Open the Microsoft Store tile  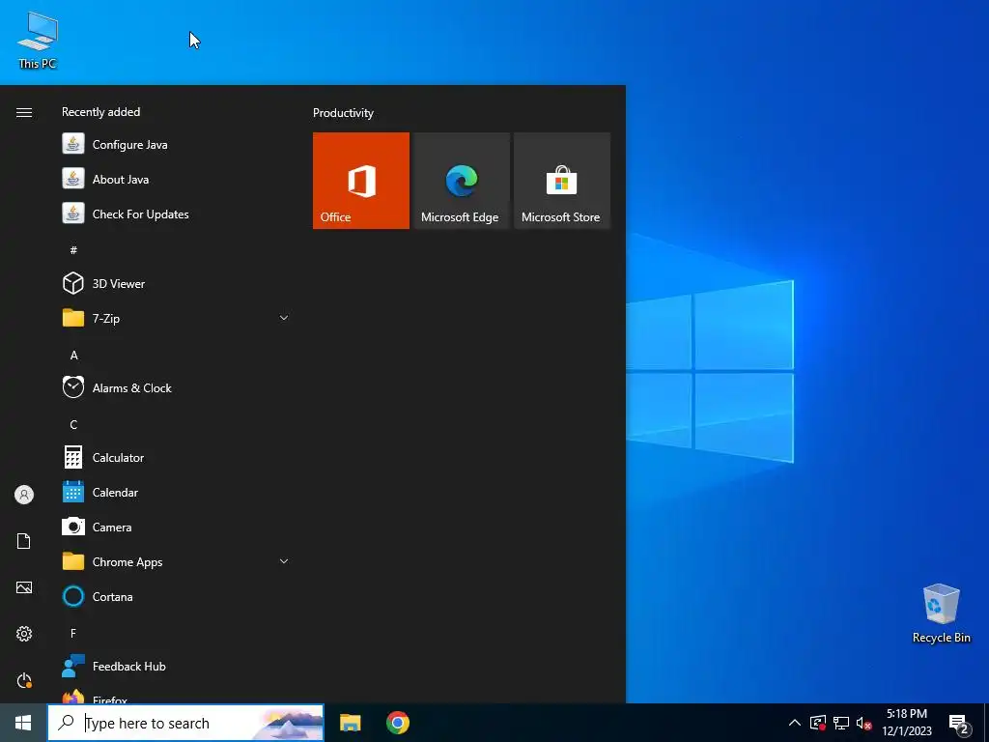coord(562,181)
